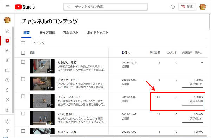Click the チャチャ の爪 video title
211x138 pixels.
click(67, 80)
